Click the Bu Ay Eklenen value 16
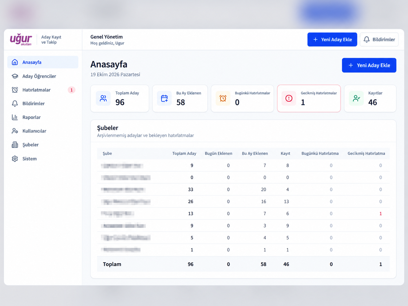Viewport: 408px width, 306px height. tap(263, 202)
